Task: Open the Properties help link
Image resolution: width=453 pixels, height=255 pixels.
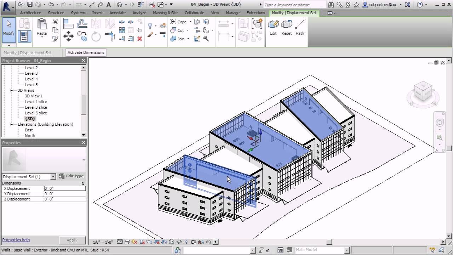Action: 16,240
